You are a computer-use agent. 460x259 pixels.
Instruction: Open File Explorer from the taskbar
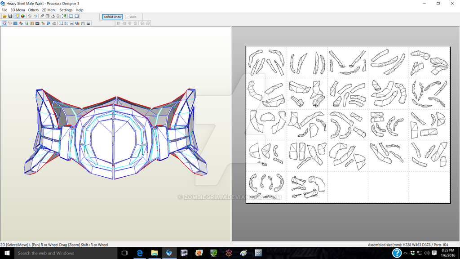155,253
